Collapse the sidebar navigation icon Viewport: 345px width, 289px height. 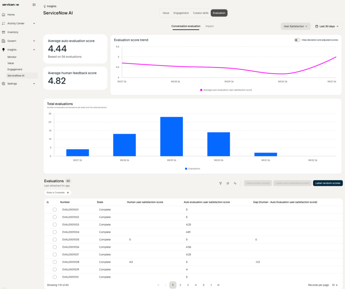34,5
